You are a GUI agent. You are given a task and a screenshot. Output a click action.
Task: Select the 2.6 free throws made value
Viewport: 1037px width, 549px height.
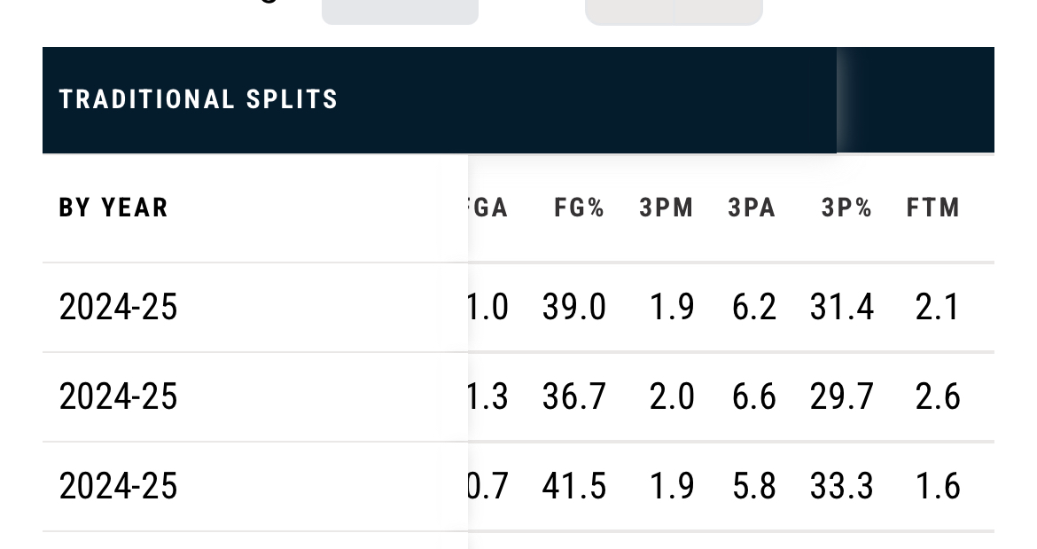click(x=938, y=396)
